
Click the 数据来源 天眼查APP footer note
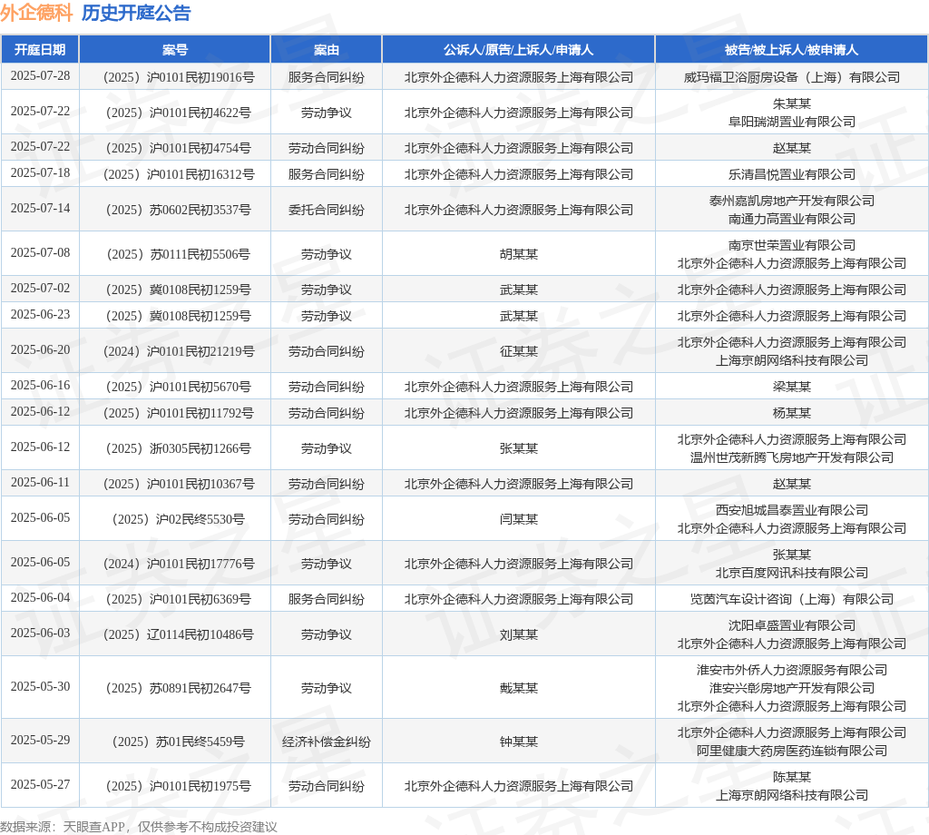pos(139,827)
